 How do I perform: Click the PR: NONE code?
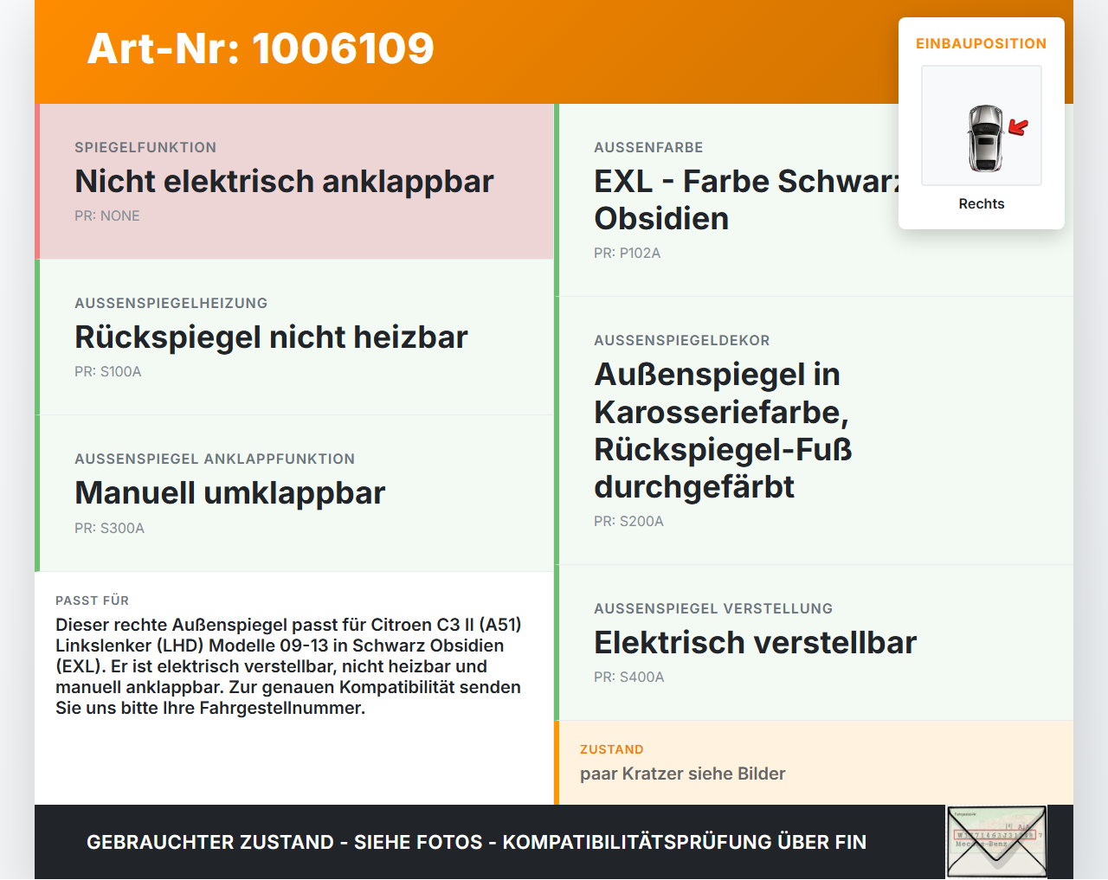coord(107,215)
